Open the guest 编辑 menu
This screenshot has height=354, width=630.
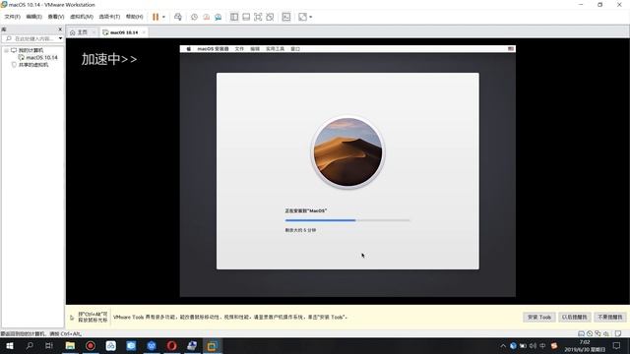click(x=255, y=48)
